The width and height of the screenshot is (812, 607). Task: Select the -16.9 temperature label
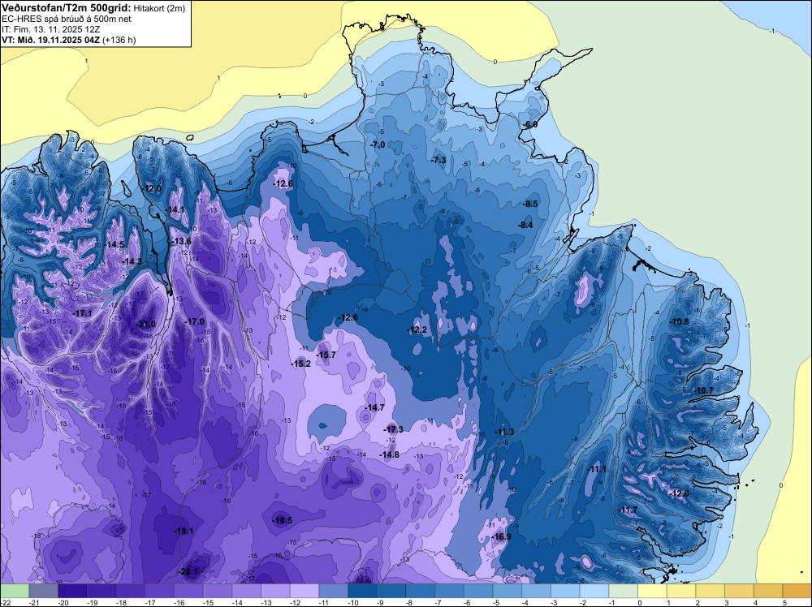click(501, 536)
